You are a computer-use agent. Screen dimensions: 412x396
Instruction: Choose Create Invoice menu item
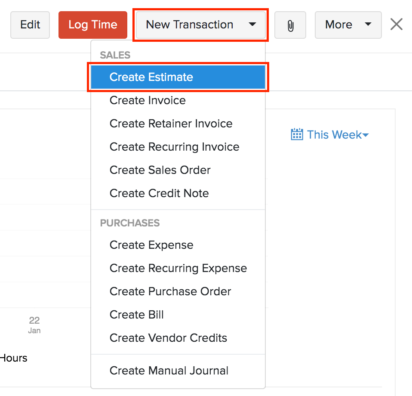tap(148, 100)
